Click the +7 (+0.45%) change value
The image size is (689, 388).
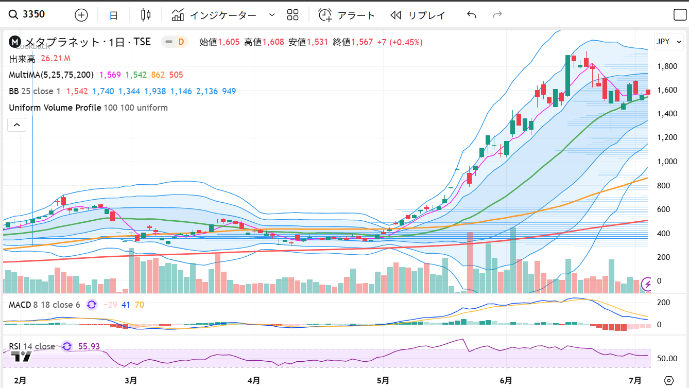(x=400, y=42)
